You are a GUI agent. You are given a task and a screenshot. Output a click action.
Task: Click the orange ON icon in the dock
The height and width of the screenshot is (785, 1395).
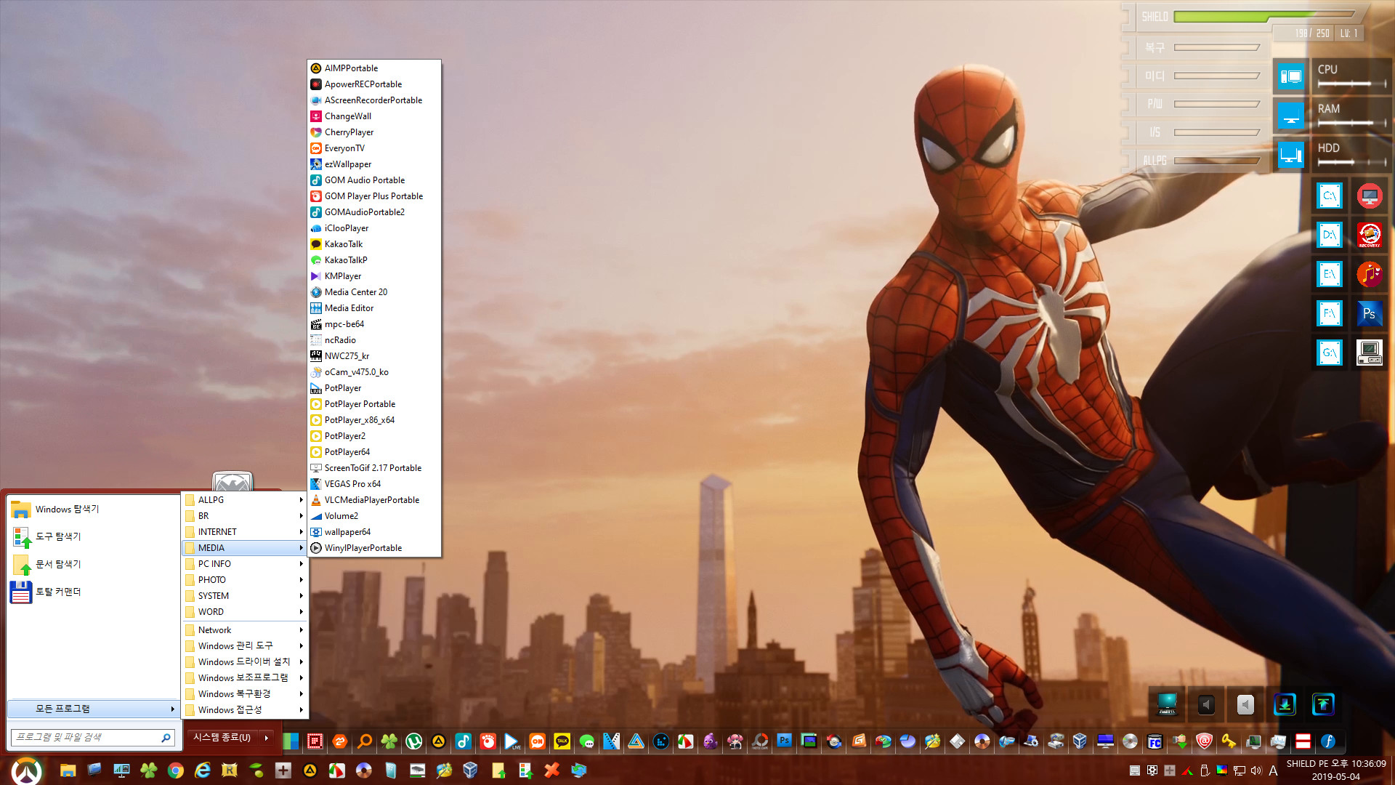[538, 741]
